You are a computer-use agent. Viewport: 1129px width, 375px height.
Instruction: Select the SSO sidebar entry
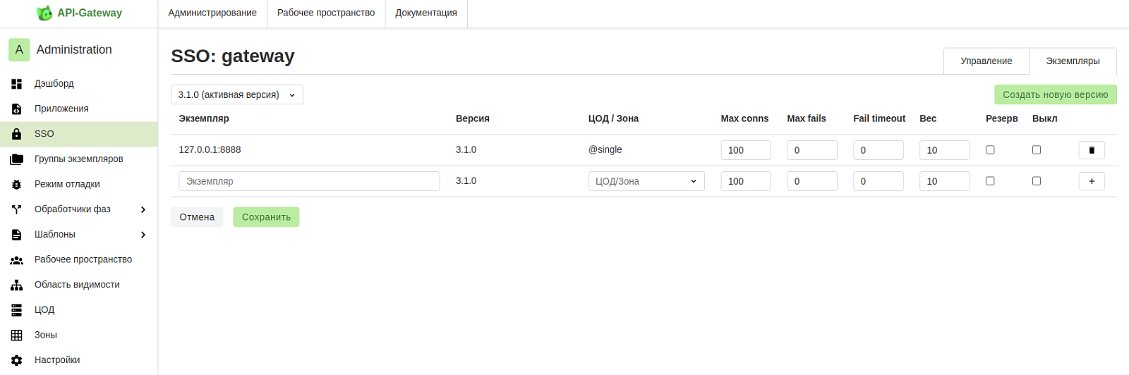click(79, 134)
